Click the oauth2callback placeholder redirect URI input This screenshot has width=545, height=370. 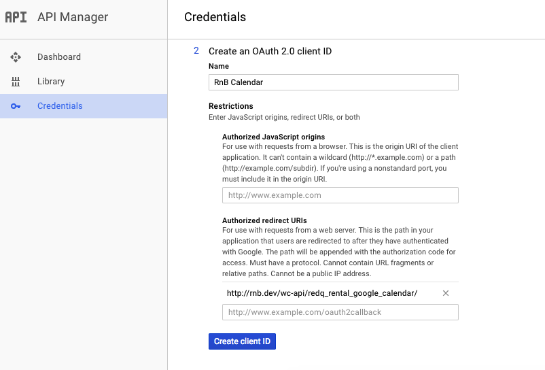click(340, 312)
